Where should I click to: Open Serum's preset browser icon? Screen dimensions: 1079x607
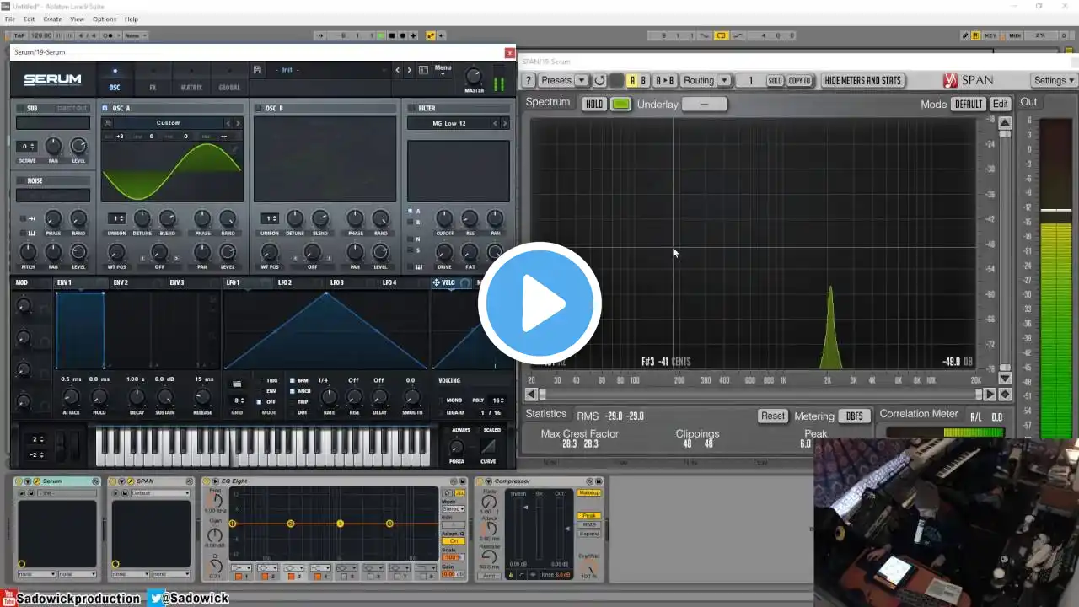point(423,70)
